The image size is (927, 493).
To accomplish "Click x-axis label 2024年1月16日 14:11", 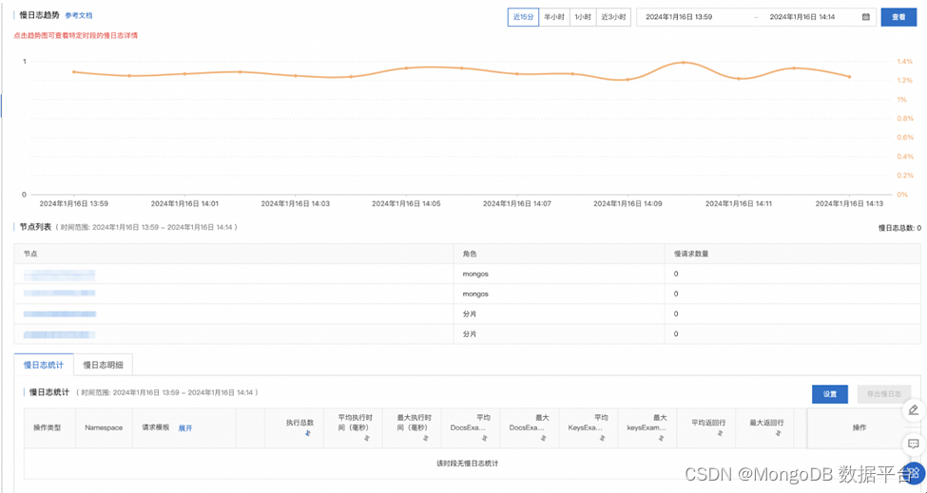I will tap(739, 203).
